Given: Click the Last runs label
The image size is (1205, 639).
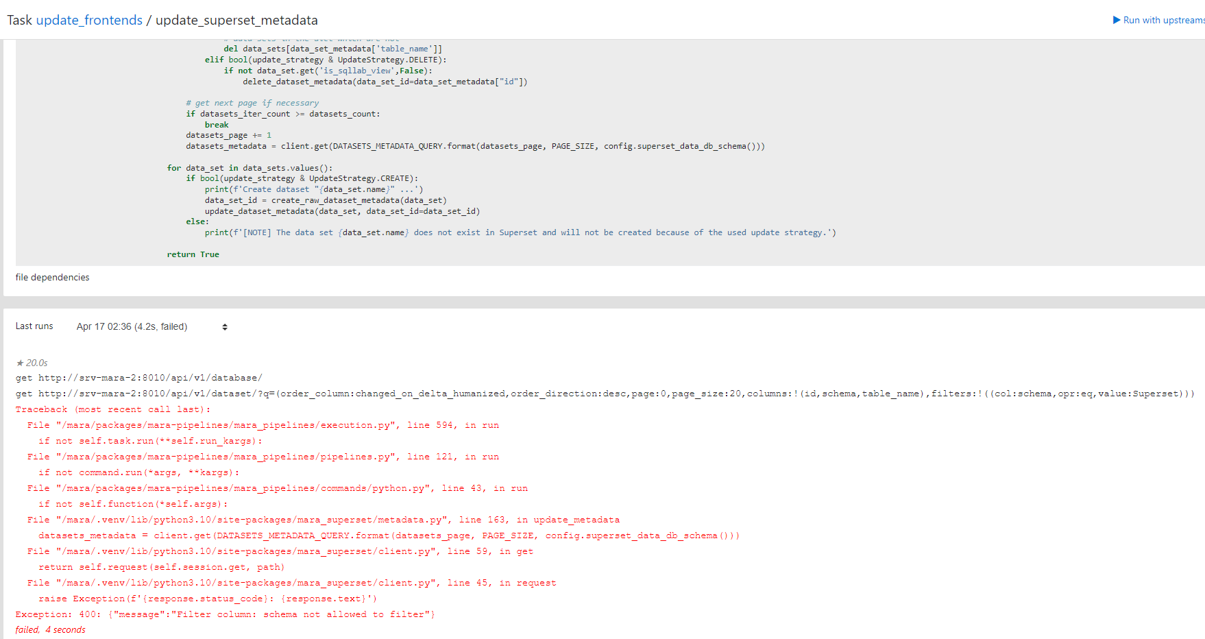Looking at the screenshot, I should [34, 326].
